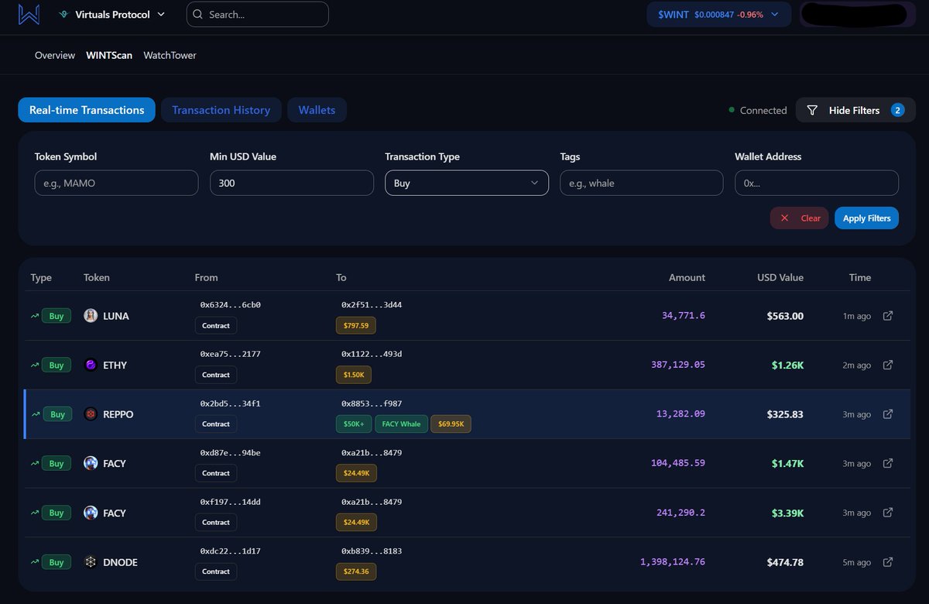Click address 0xea75...2177
The height and width of the screenshot is (604, 929).
pos(230,354)
